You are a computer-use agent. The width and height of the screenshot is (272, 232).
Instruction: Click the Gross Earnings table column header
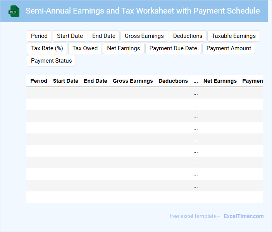(x=133, y=81)
